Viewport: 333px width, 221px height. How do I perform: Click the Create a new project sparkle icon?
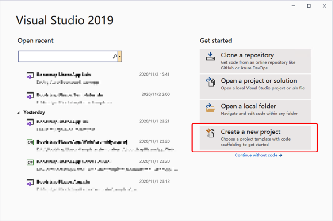pos(211,133)
